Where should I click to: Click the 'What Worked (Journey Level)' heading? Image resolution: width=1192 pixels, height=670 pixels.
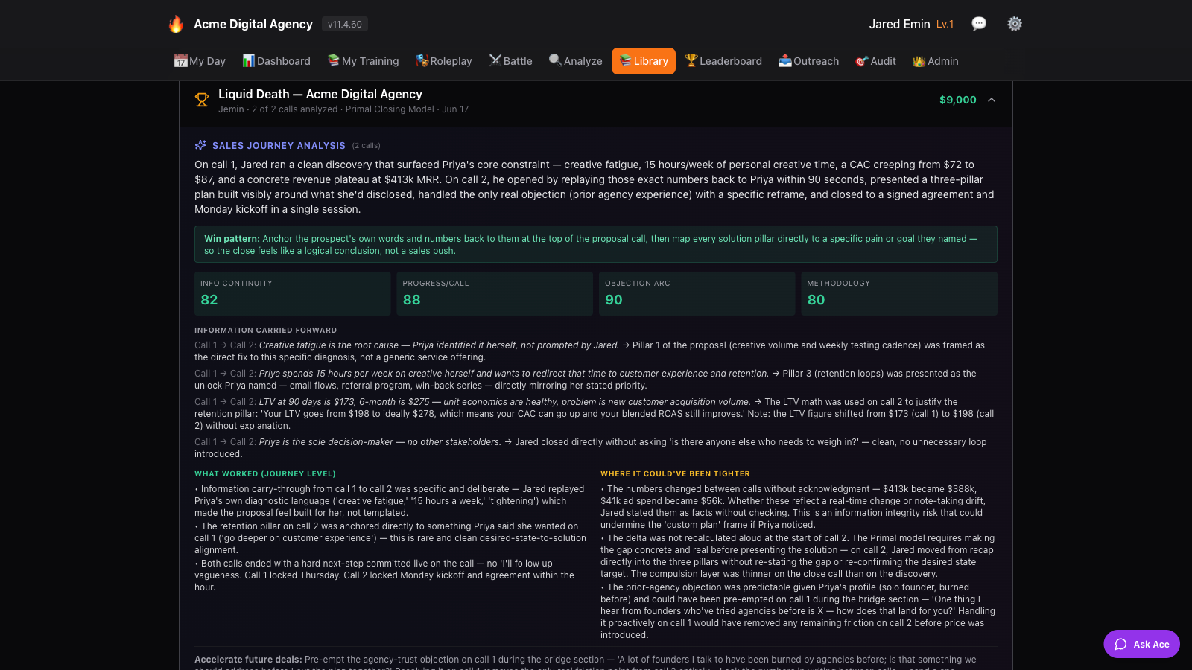(x=265, y=473)
